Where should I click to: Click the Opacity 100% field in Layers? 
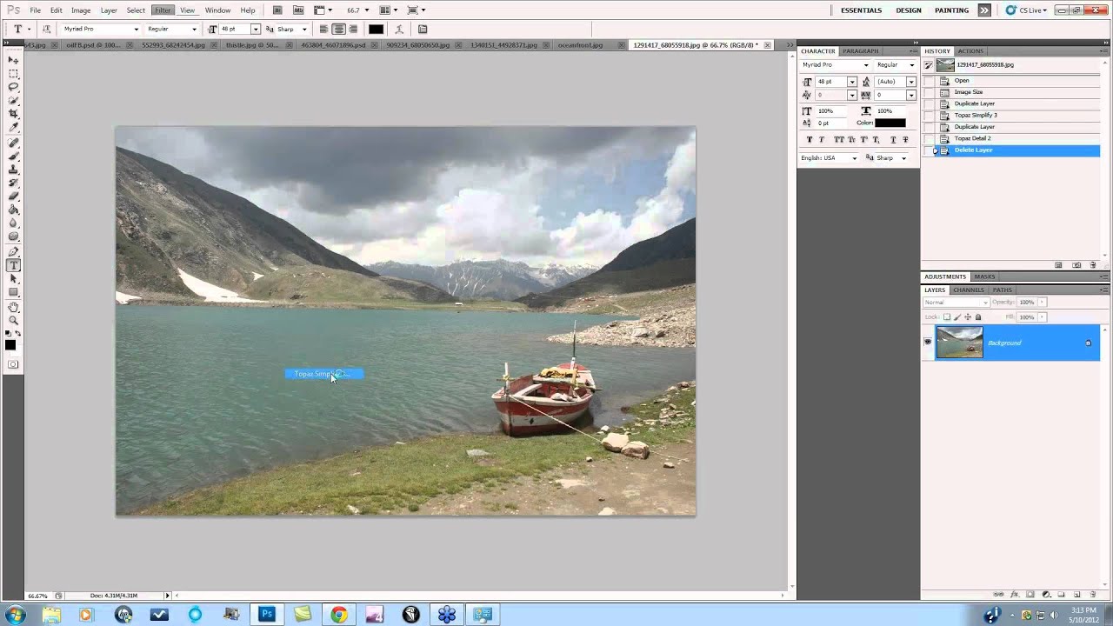coord(1027,303)
